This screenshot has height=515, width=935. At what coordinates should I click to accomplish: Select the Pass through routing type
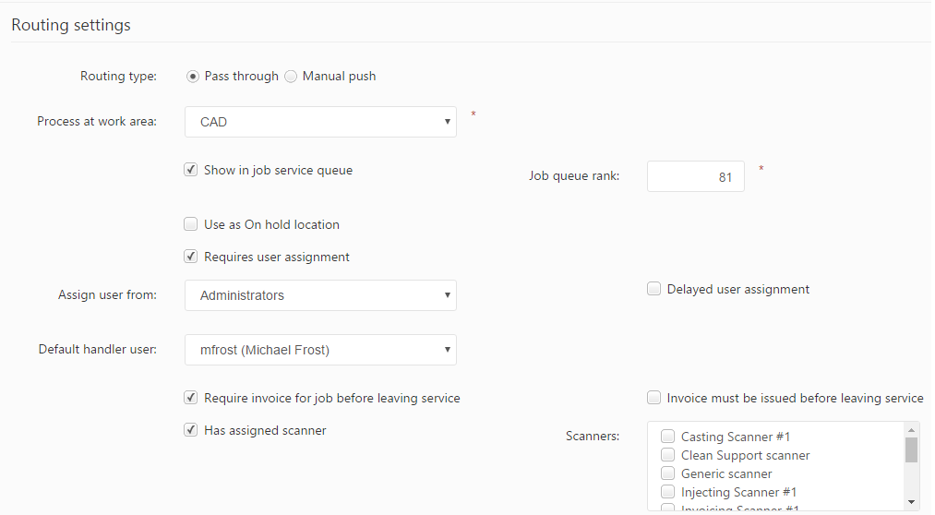click(x=193, y=77)
